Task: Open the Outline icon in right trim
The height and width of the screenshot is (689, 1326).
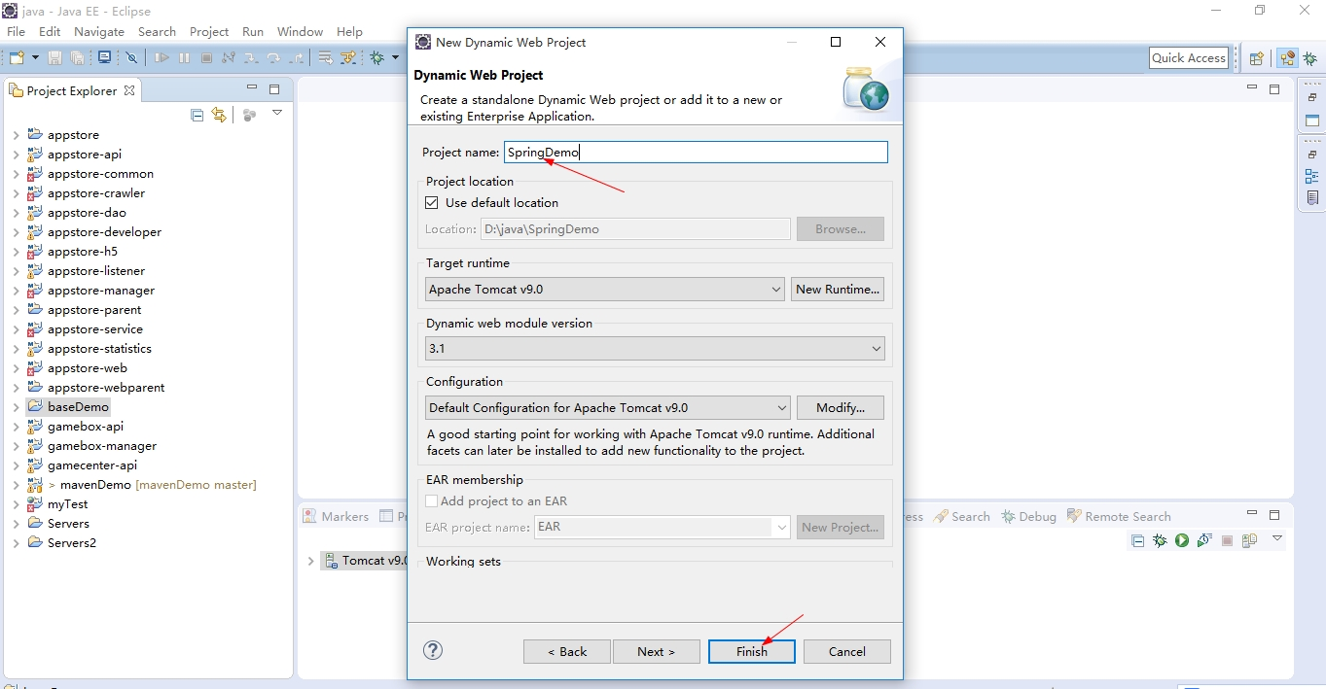Action: 1312,177
